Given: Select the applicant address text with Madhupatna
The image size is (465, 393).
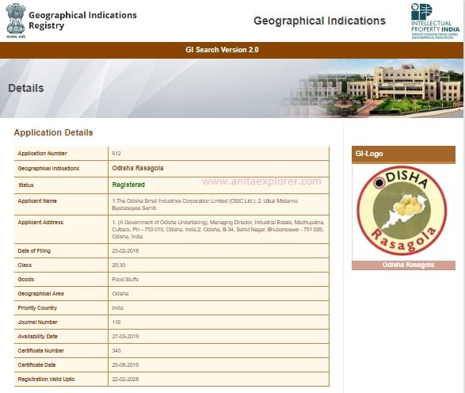Looking at the screenshot, I should 219,229.
